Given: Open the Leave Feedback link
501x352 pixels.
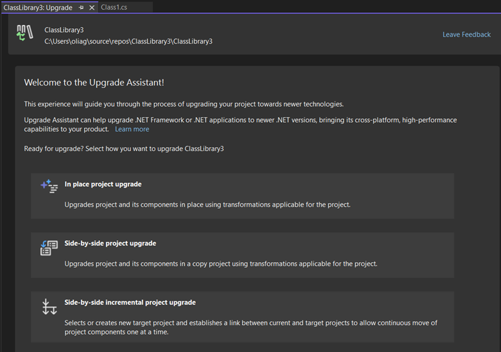Looking at the screenshot, I should click(x=466, y=35).
